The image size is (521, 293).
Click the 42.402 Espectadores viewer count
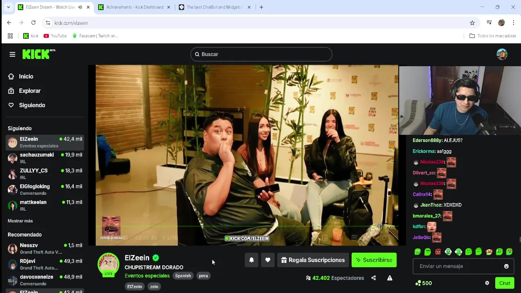(335, 278)
